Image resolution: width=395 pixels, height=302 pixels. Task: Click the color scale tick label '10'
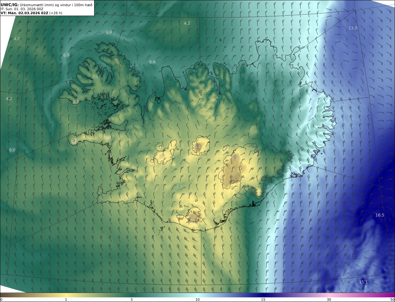coord(197,300)
